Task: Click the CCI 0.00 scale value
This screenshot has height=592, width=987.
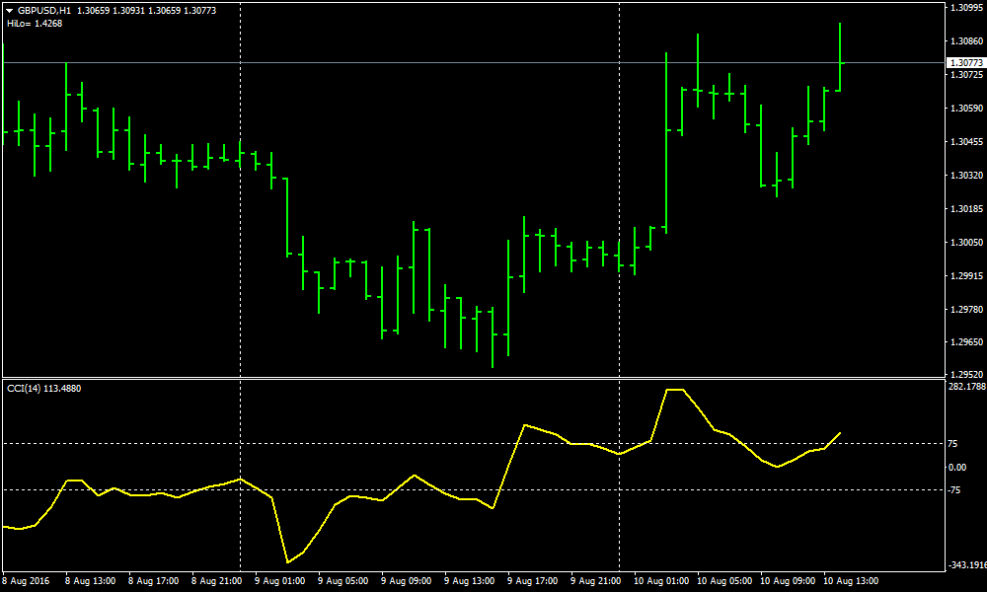Action: (x=956, y=467)
